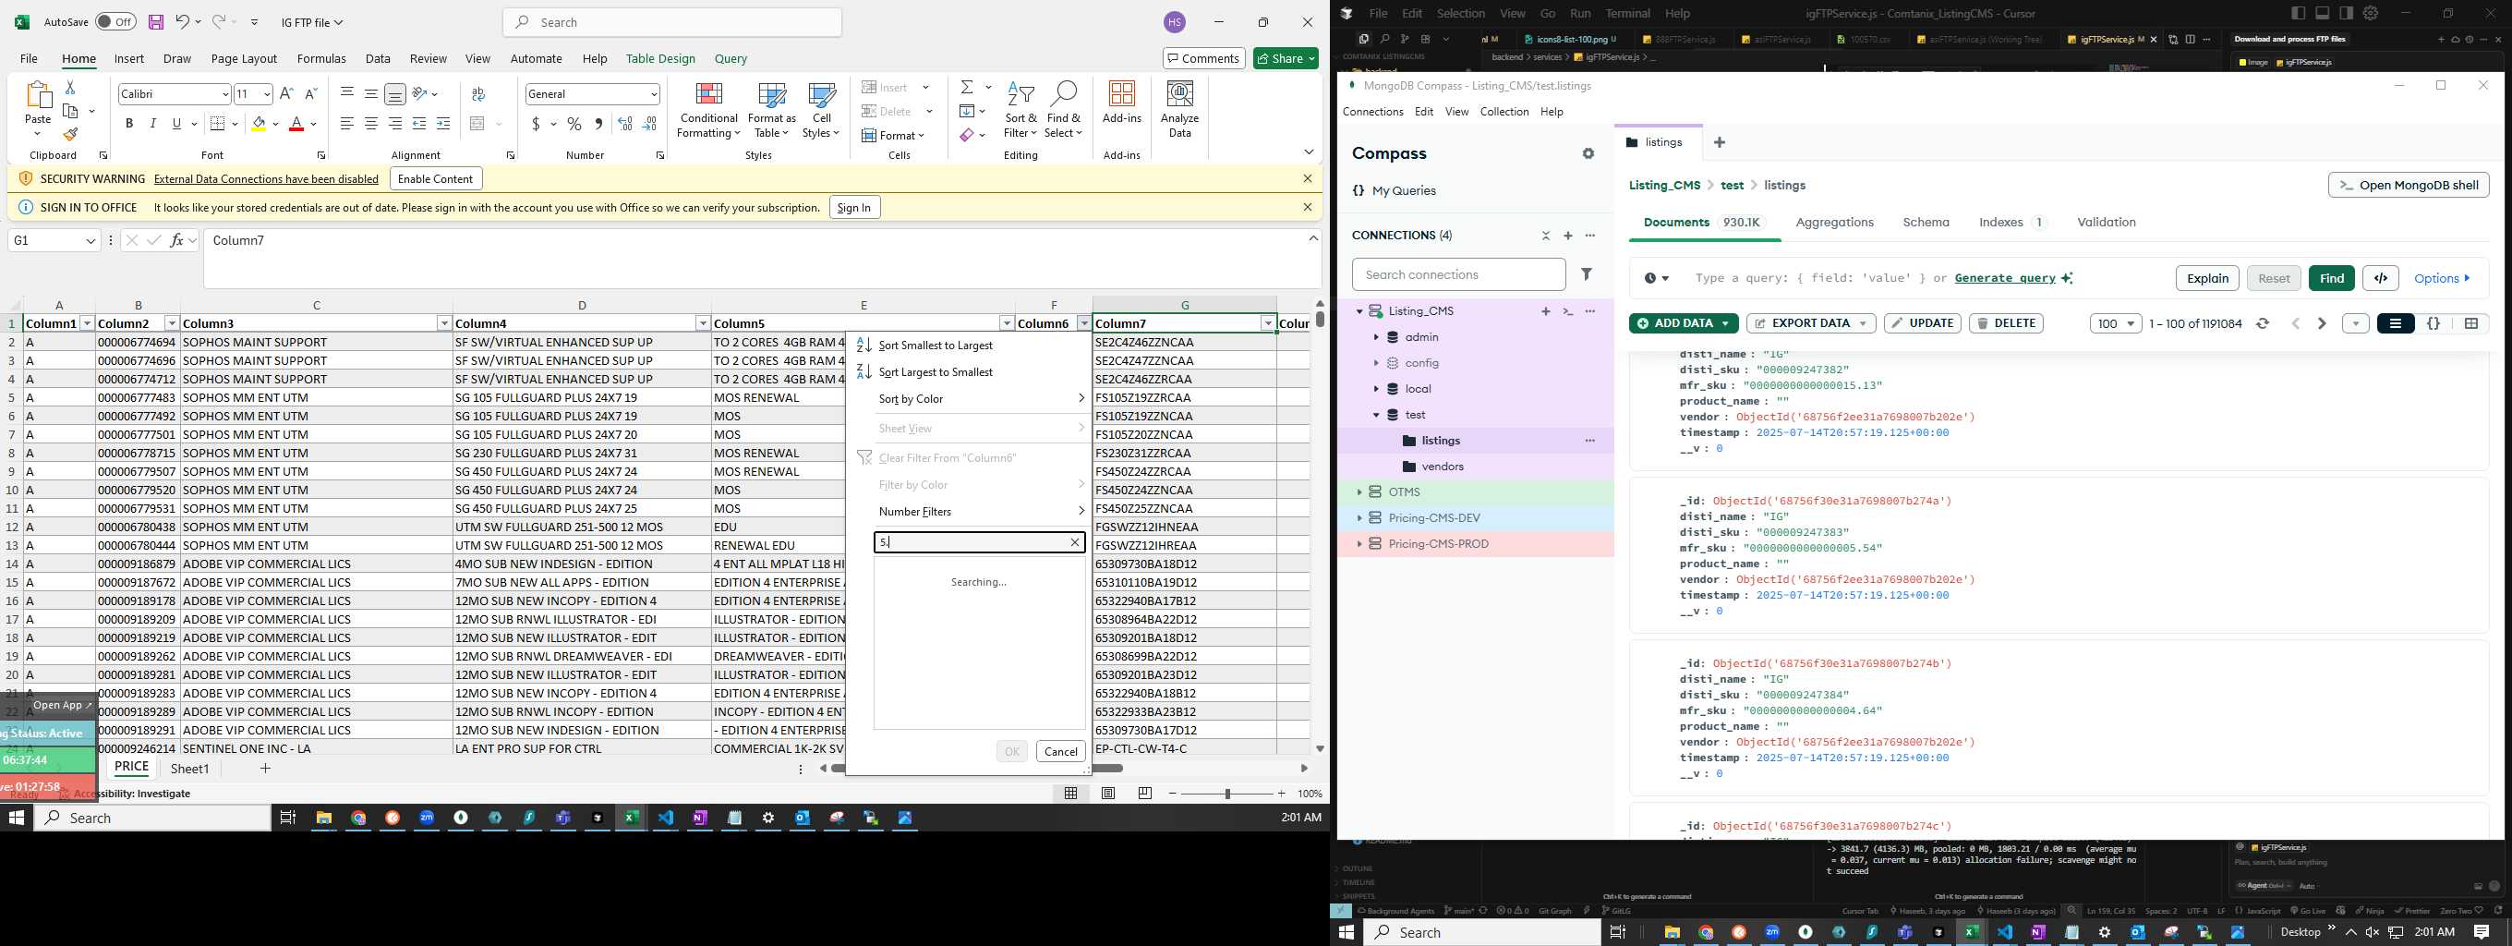
Task: Open the Column3 filter dropdown
Action: (443, 323)
